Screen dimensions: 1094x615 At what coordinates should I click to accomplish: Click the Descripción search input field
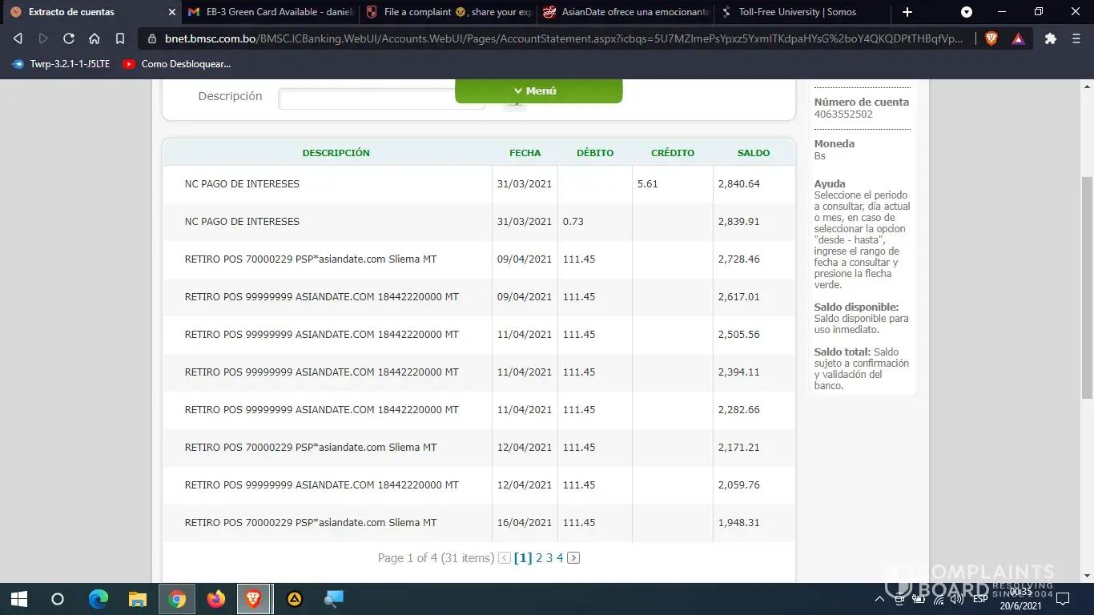[x=381, y=98]
